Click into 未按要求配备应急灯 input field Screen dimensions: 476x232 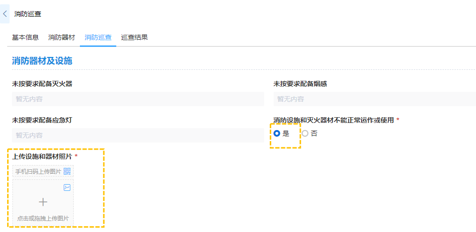[138, 135]
